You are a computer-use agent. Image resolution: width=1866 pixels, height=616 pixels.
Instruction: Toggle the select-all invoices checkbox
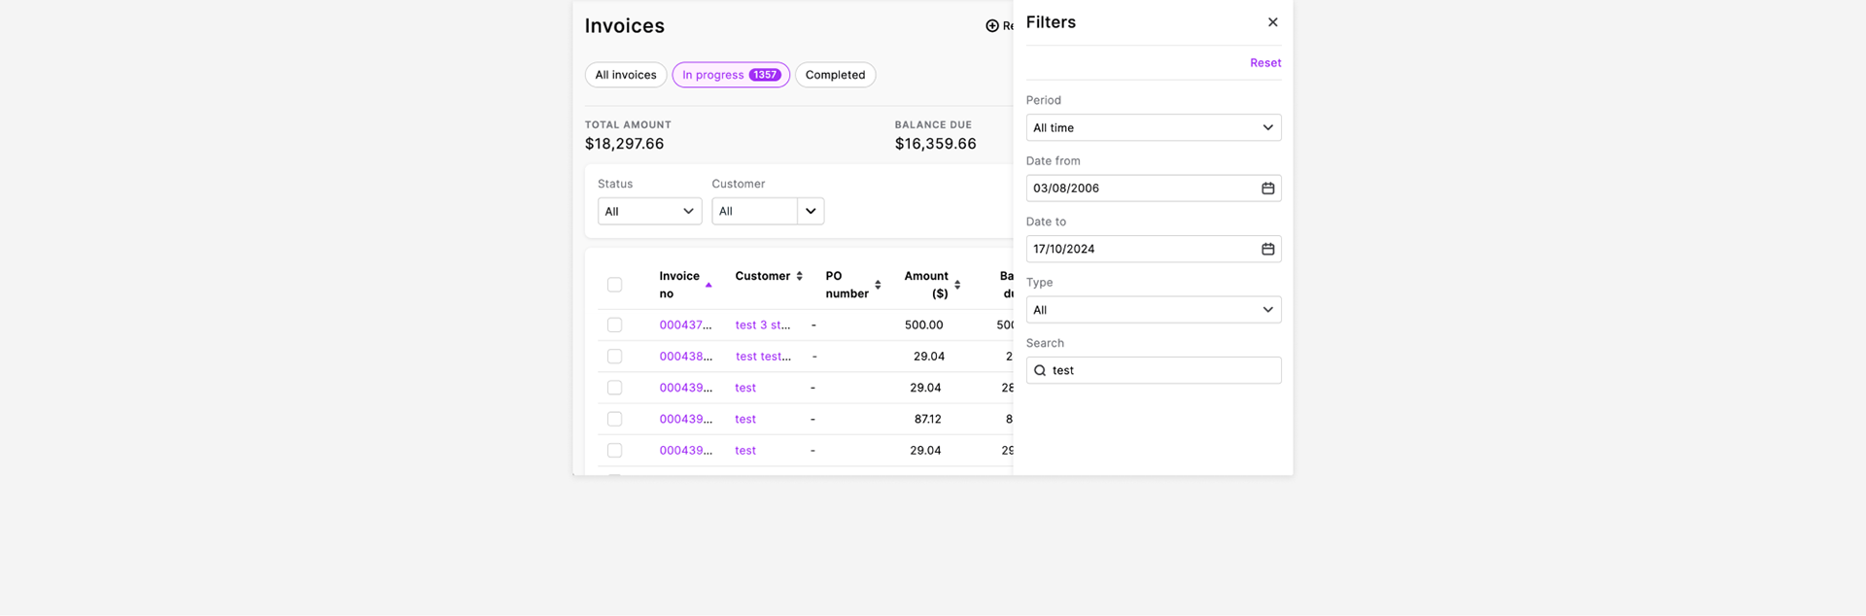coord(614,285)
